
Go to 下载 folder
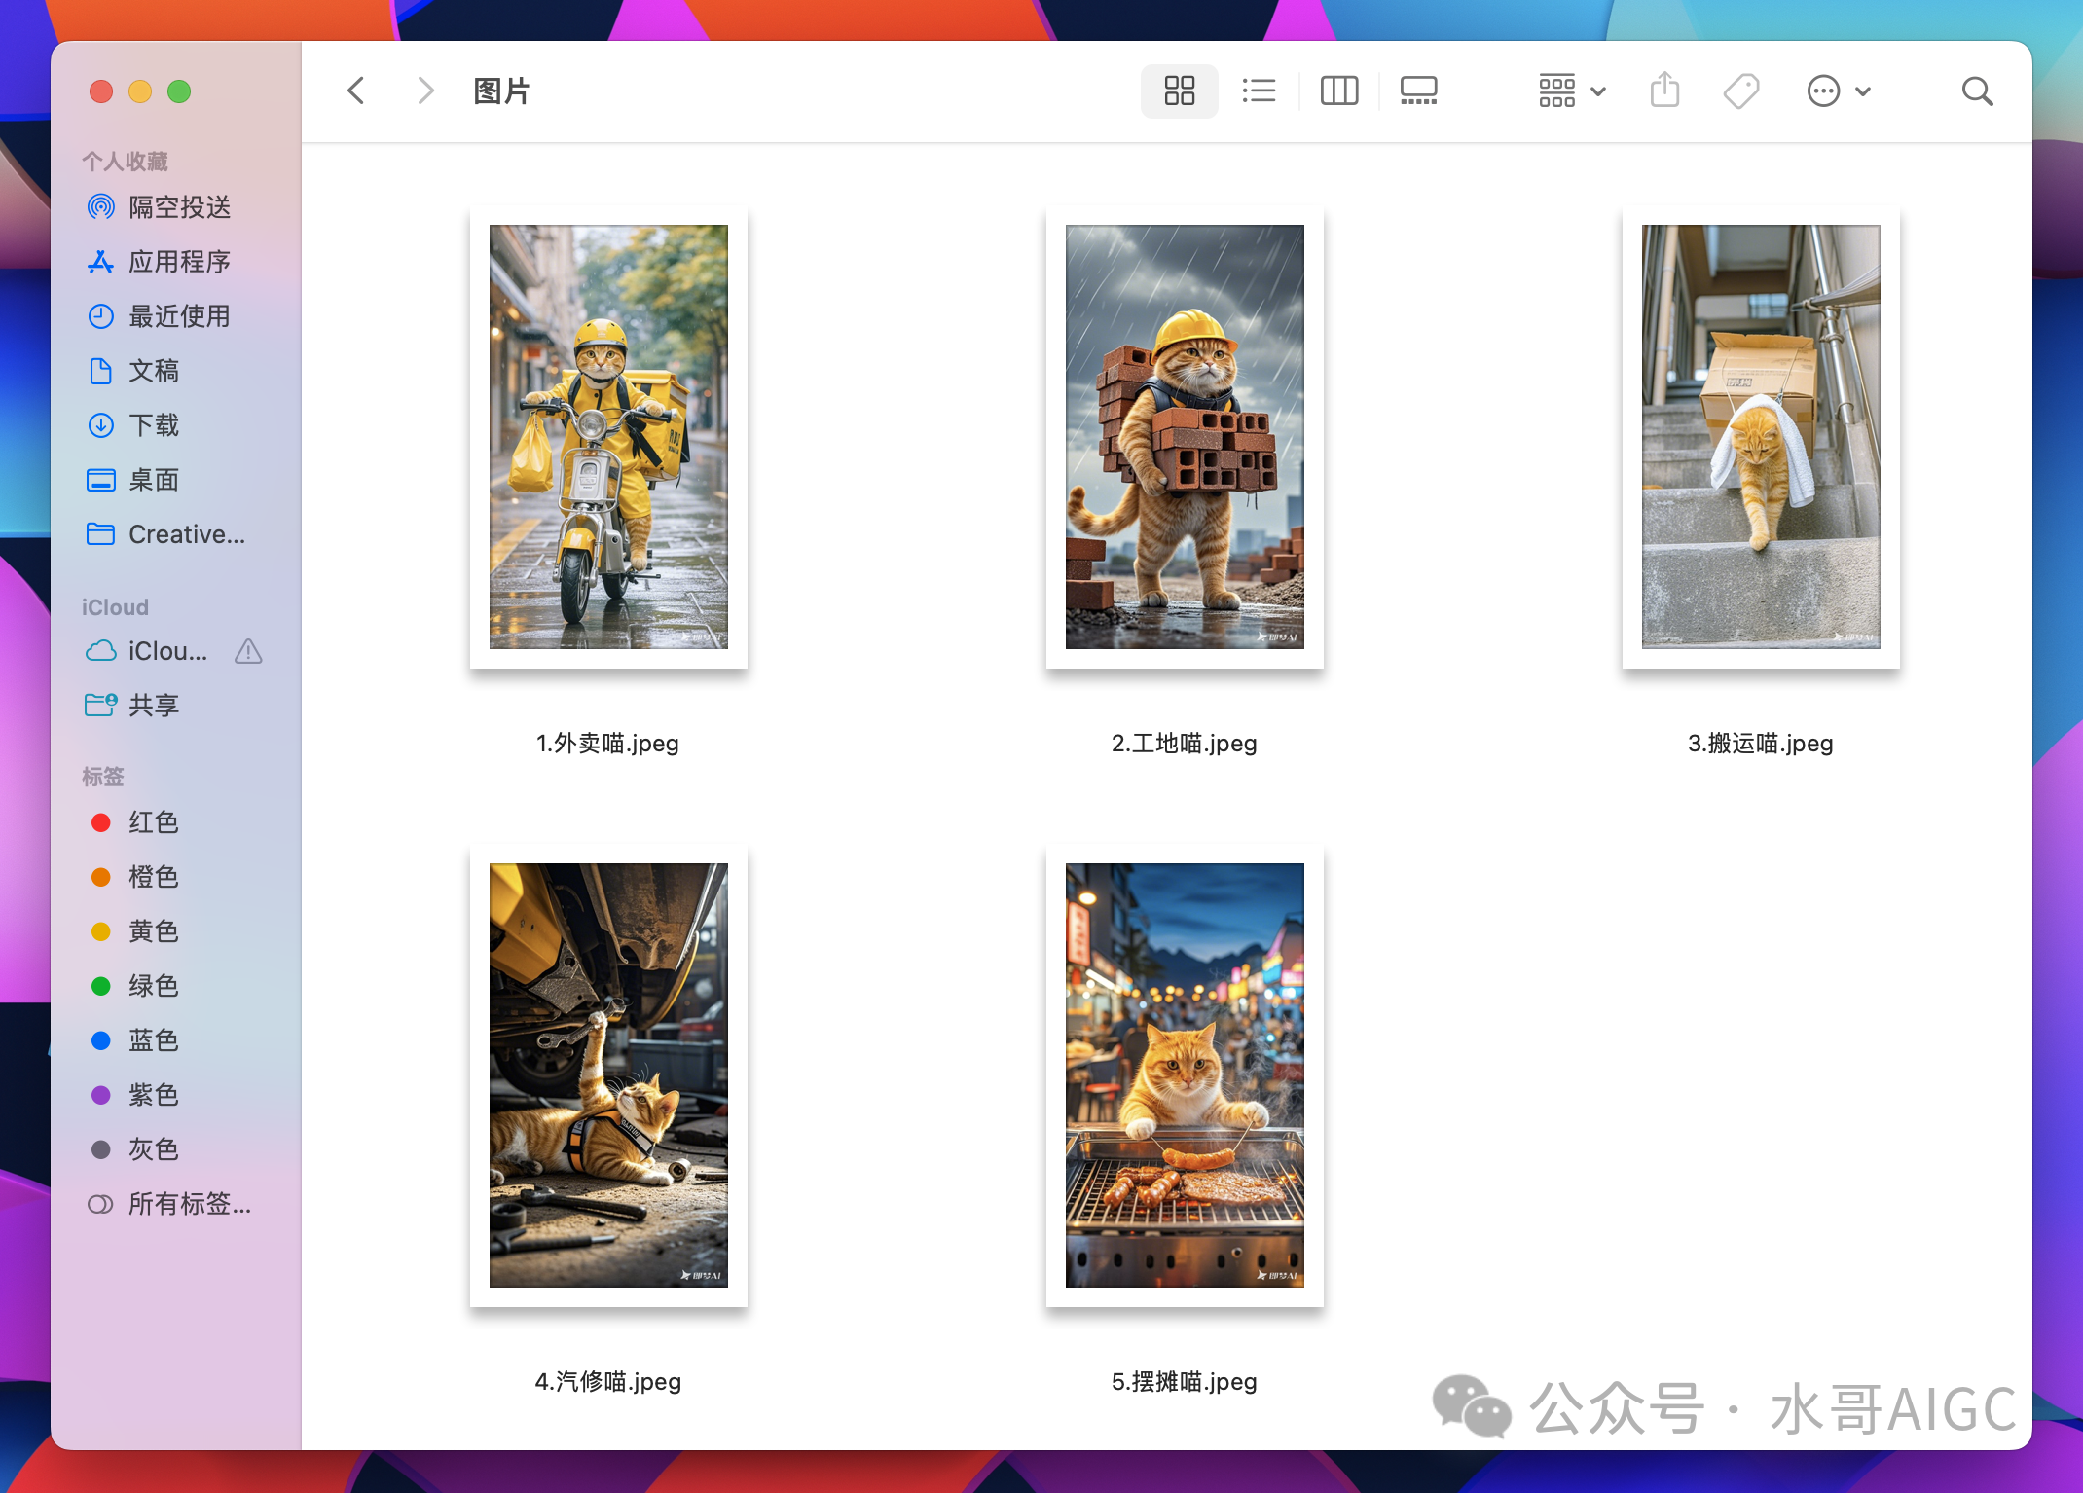(154, 425)
